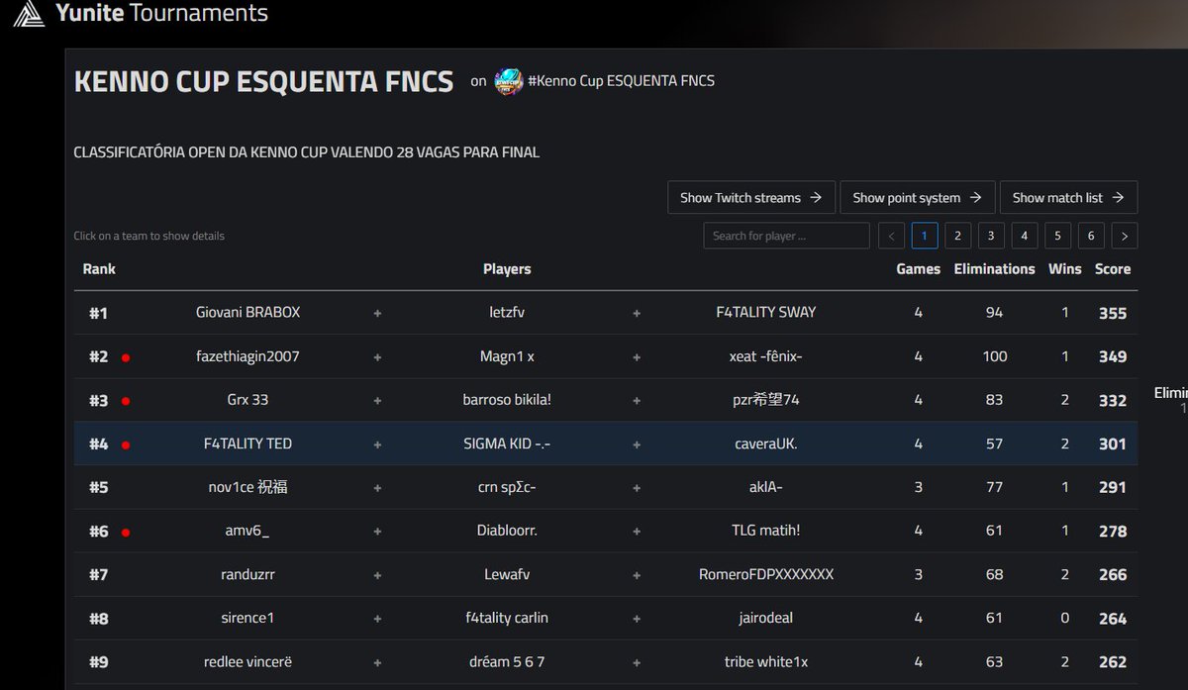Click the Eliminations column header

[994, 268]
